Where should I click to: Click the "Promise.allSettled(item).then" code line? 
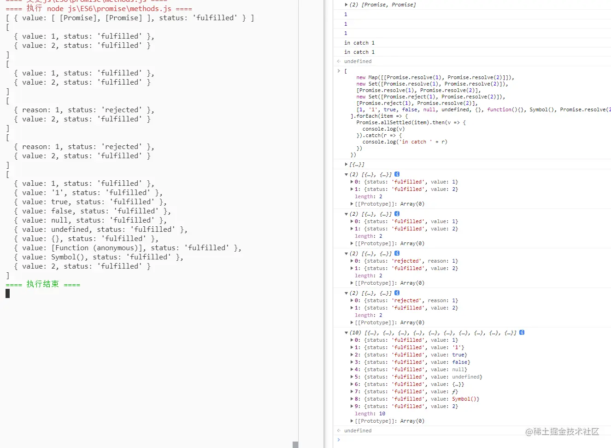pyautogui.click(x=411, y=122)
